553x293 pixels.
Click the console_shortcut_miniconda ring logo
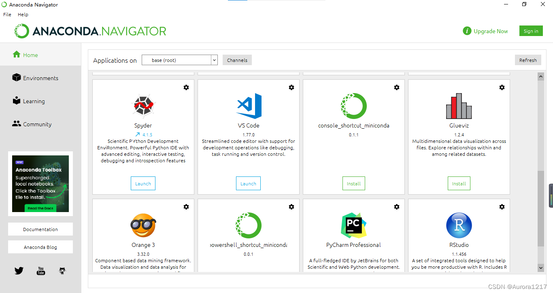[354, 106]
